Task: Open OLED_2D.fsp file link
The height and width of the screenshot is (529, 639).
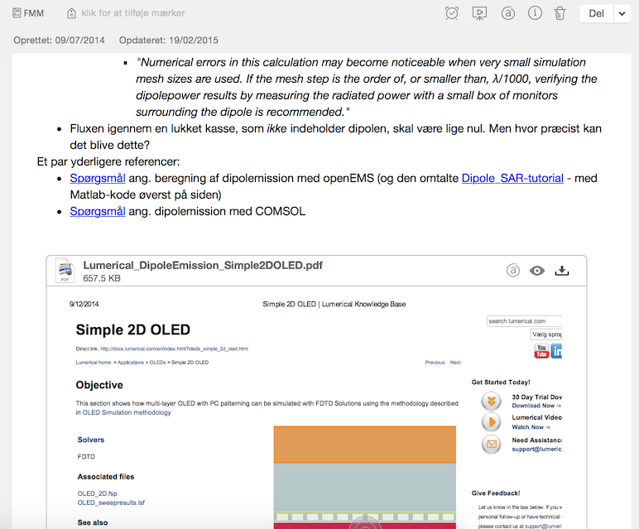Action: tap(98, 493)
